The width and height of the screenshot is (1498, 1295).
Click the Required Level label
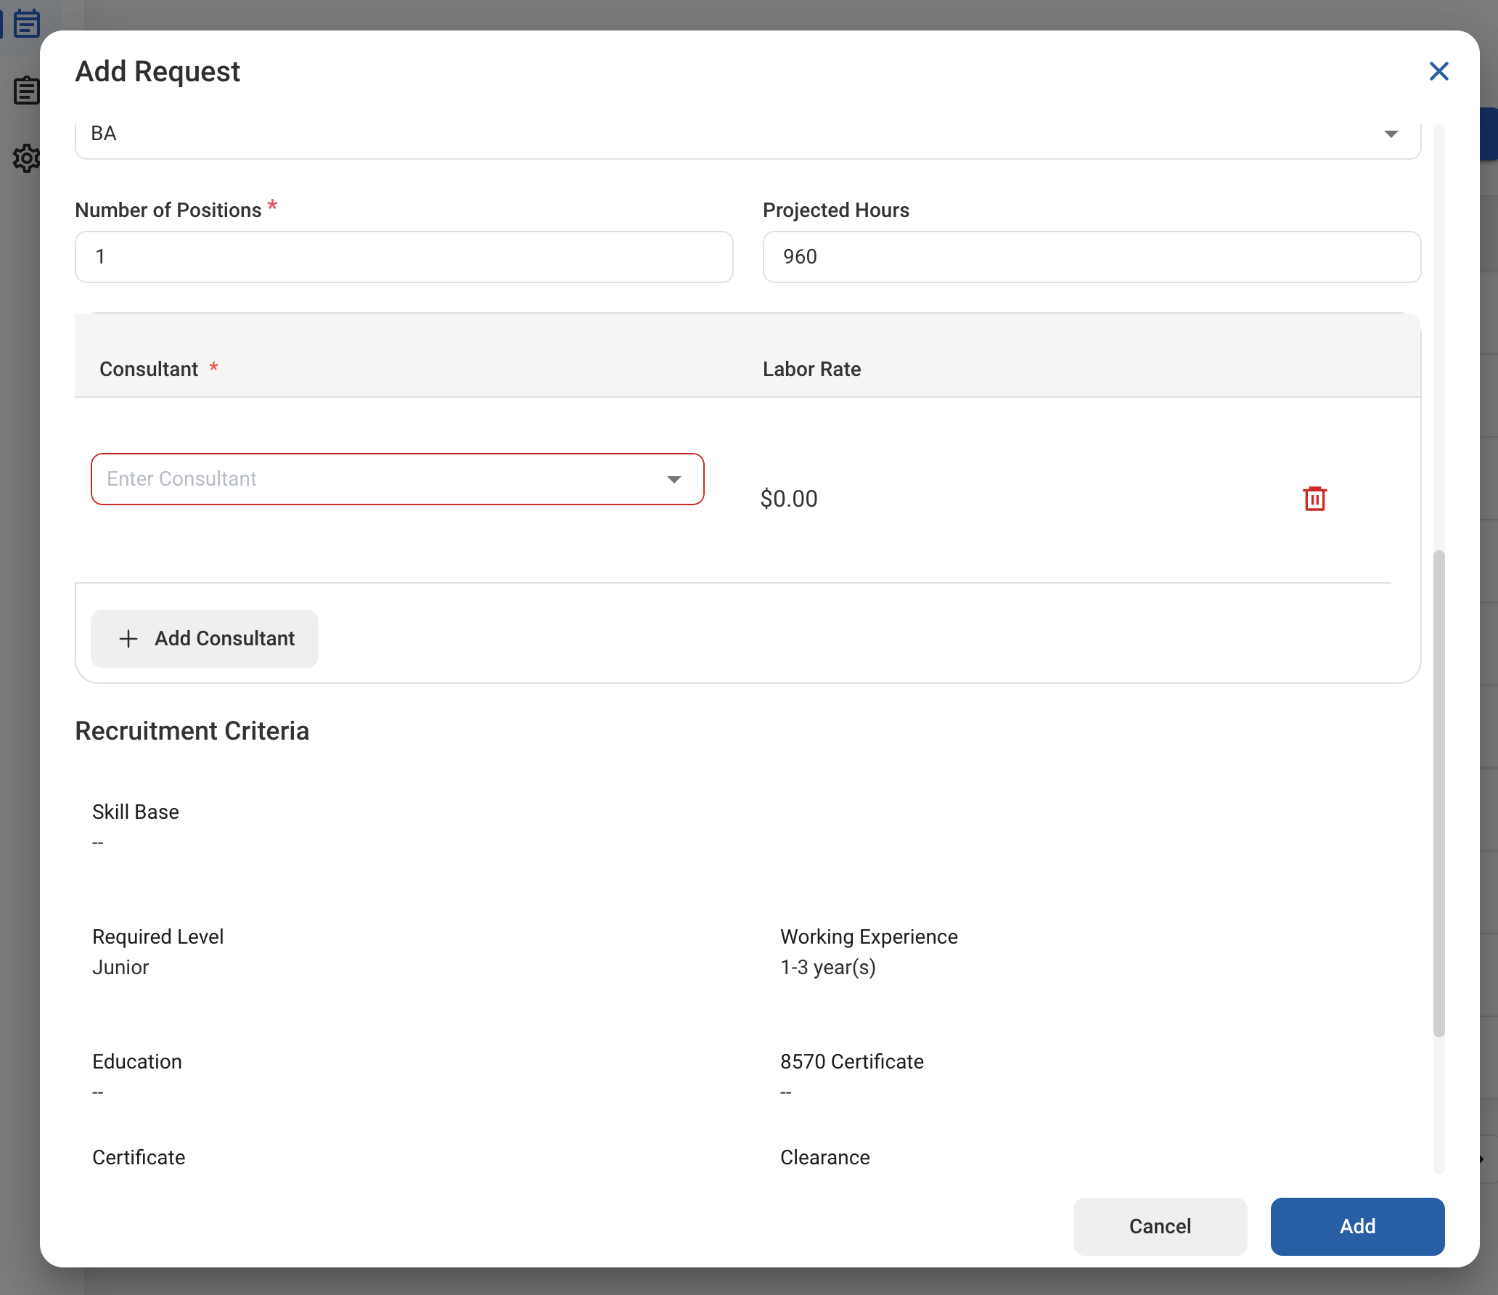pyautogui.click(x=157, y=936)
